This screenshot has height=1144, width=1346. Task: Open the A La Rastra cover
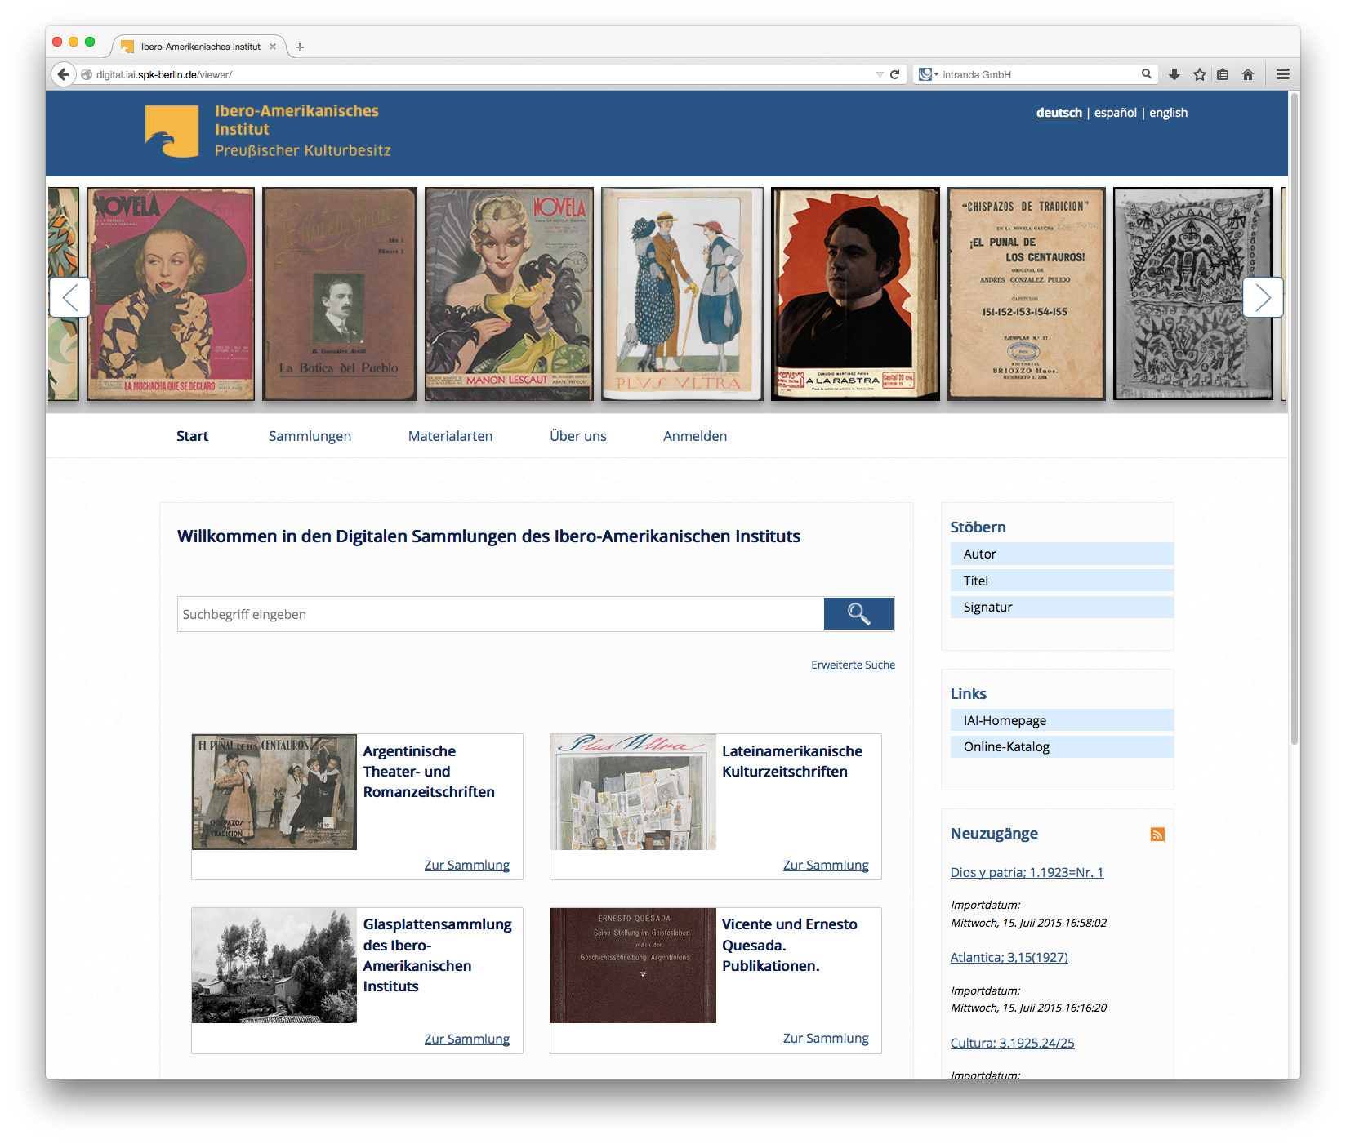[855, 294]
